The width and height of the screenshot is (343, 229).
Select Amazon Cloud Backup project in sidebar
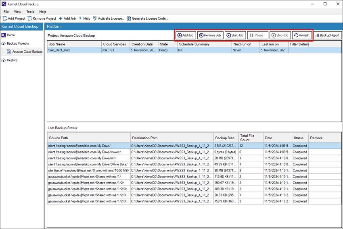pyautogui.click(x=25, y=52)
